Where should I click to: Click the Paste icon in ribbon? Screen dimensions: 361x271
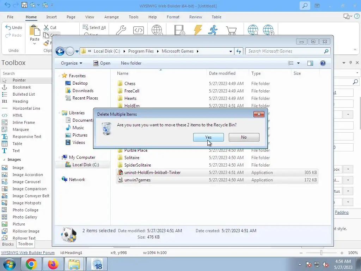(35, 30)
